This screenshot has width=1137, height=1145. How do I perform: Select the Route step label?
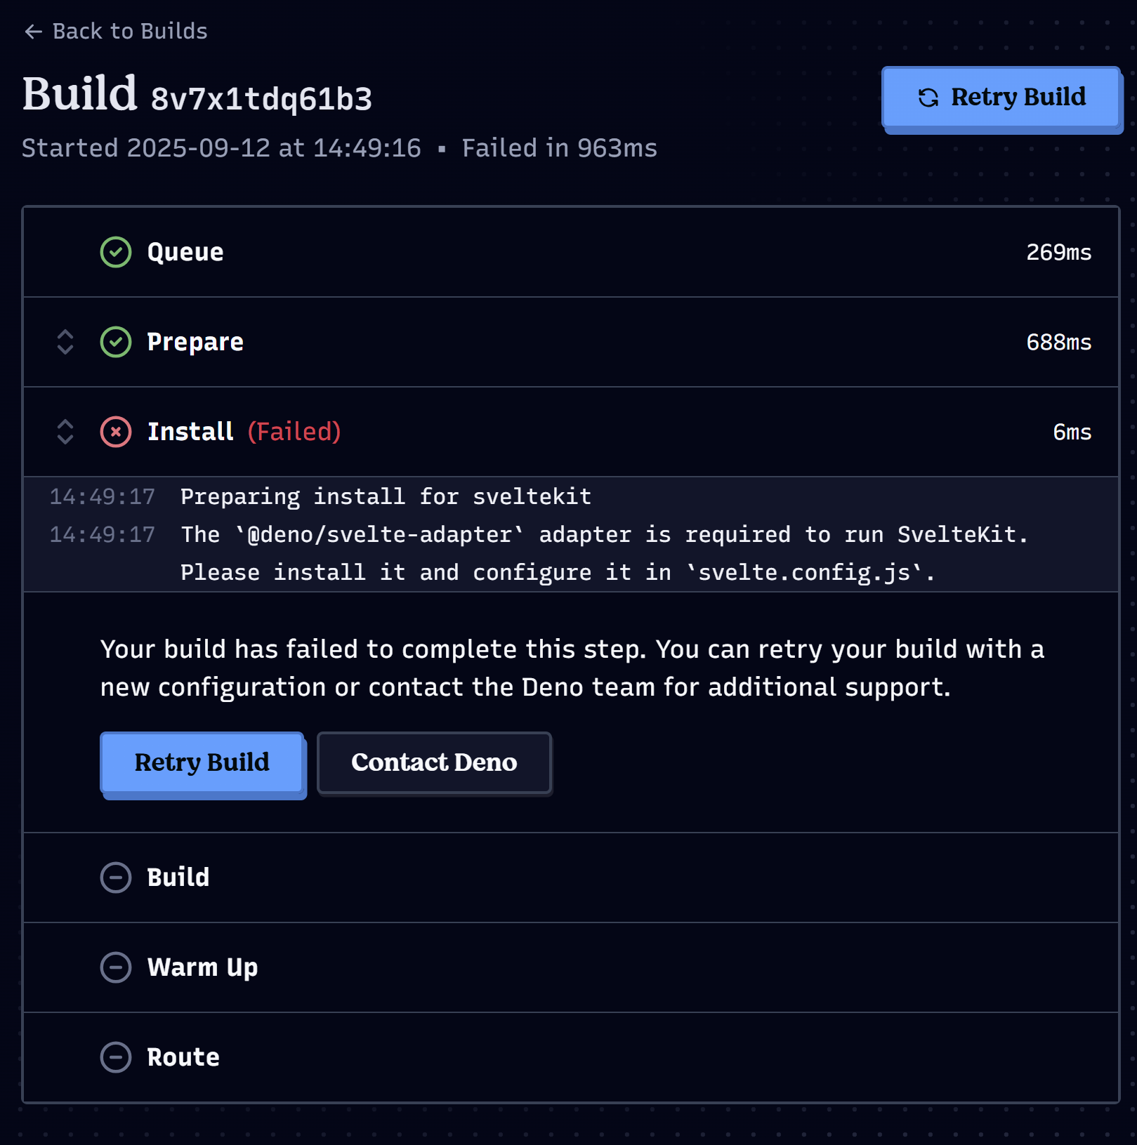(183, 1057)
